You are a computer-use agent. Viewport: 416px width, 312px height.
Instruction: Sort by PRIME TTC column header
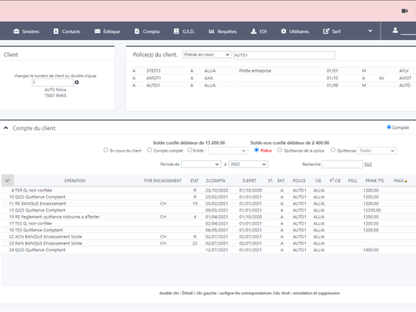pyautogui.click(x=374, y=180)
